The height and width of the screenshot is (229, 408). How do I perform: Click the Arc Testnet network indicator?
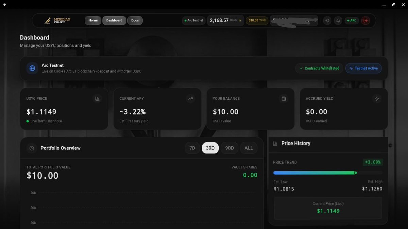[194, 20]
